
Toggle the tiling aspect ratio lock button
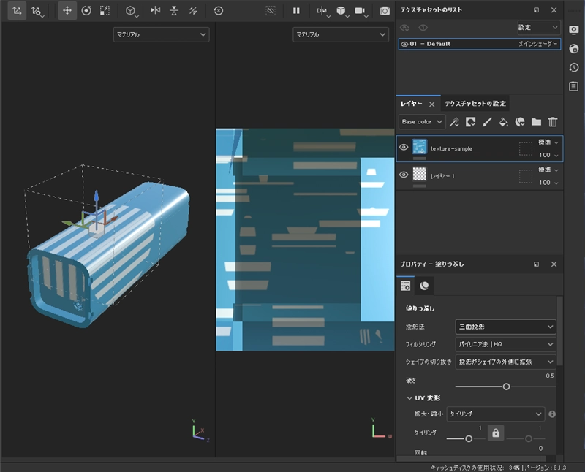[496, 433]
